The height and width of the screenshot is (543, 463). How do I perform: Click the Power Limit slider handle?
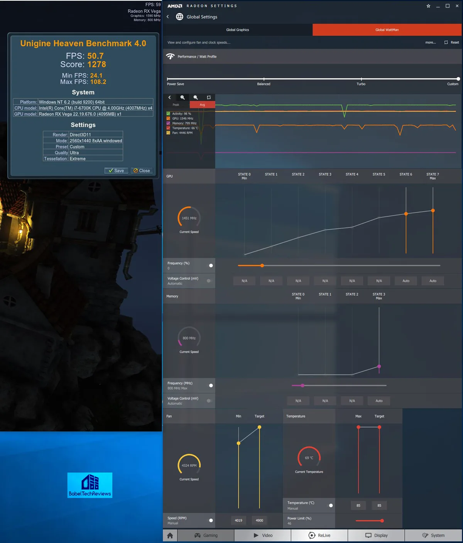(x=382, y=521)
